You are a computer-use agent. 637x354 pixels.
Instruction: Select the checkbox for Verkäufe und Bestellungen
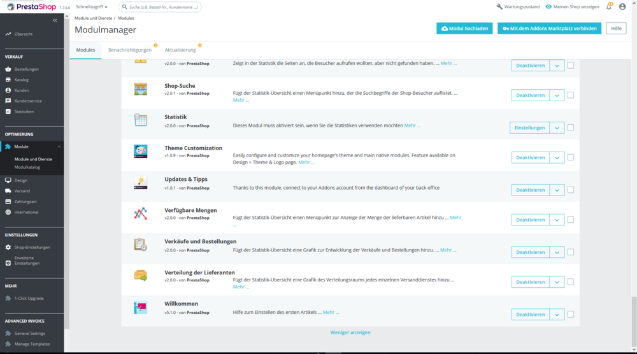[571, 252]
